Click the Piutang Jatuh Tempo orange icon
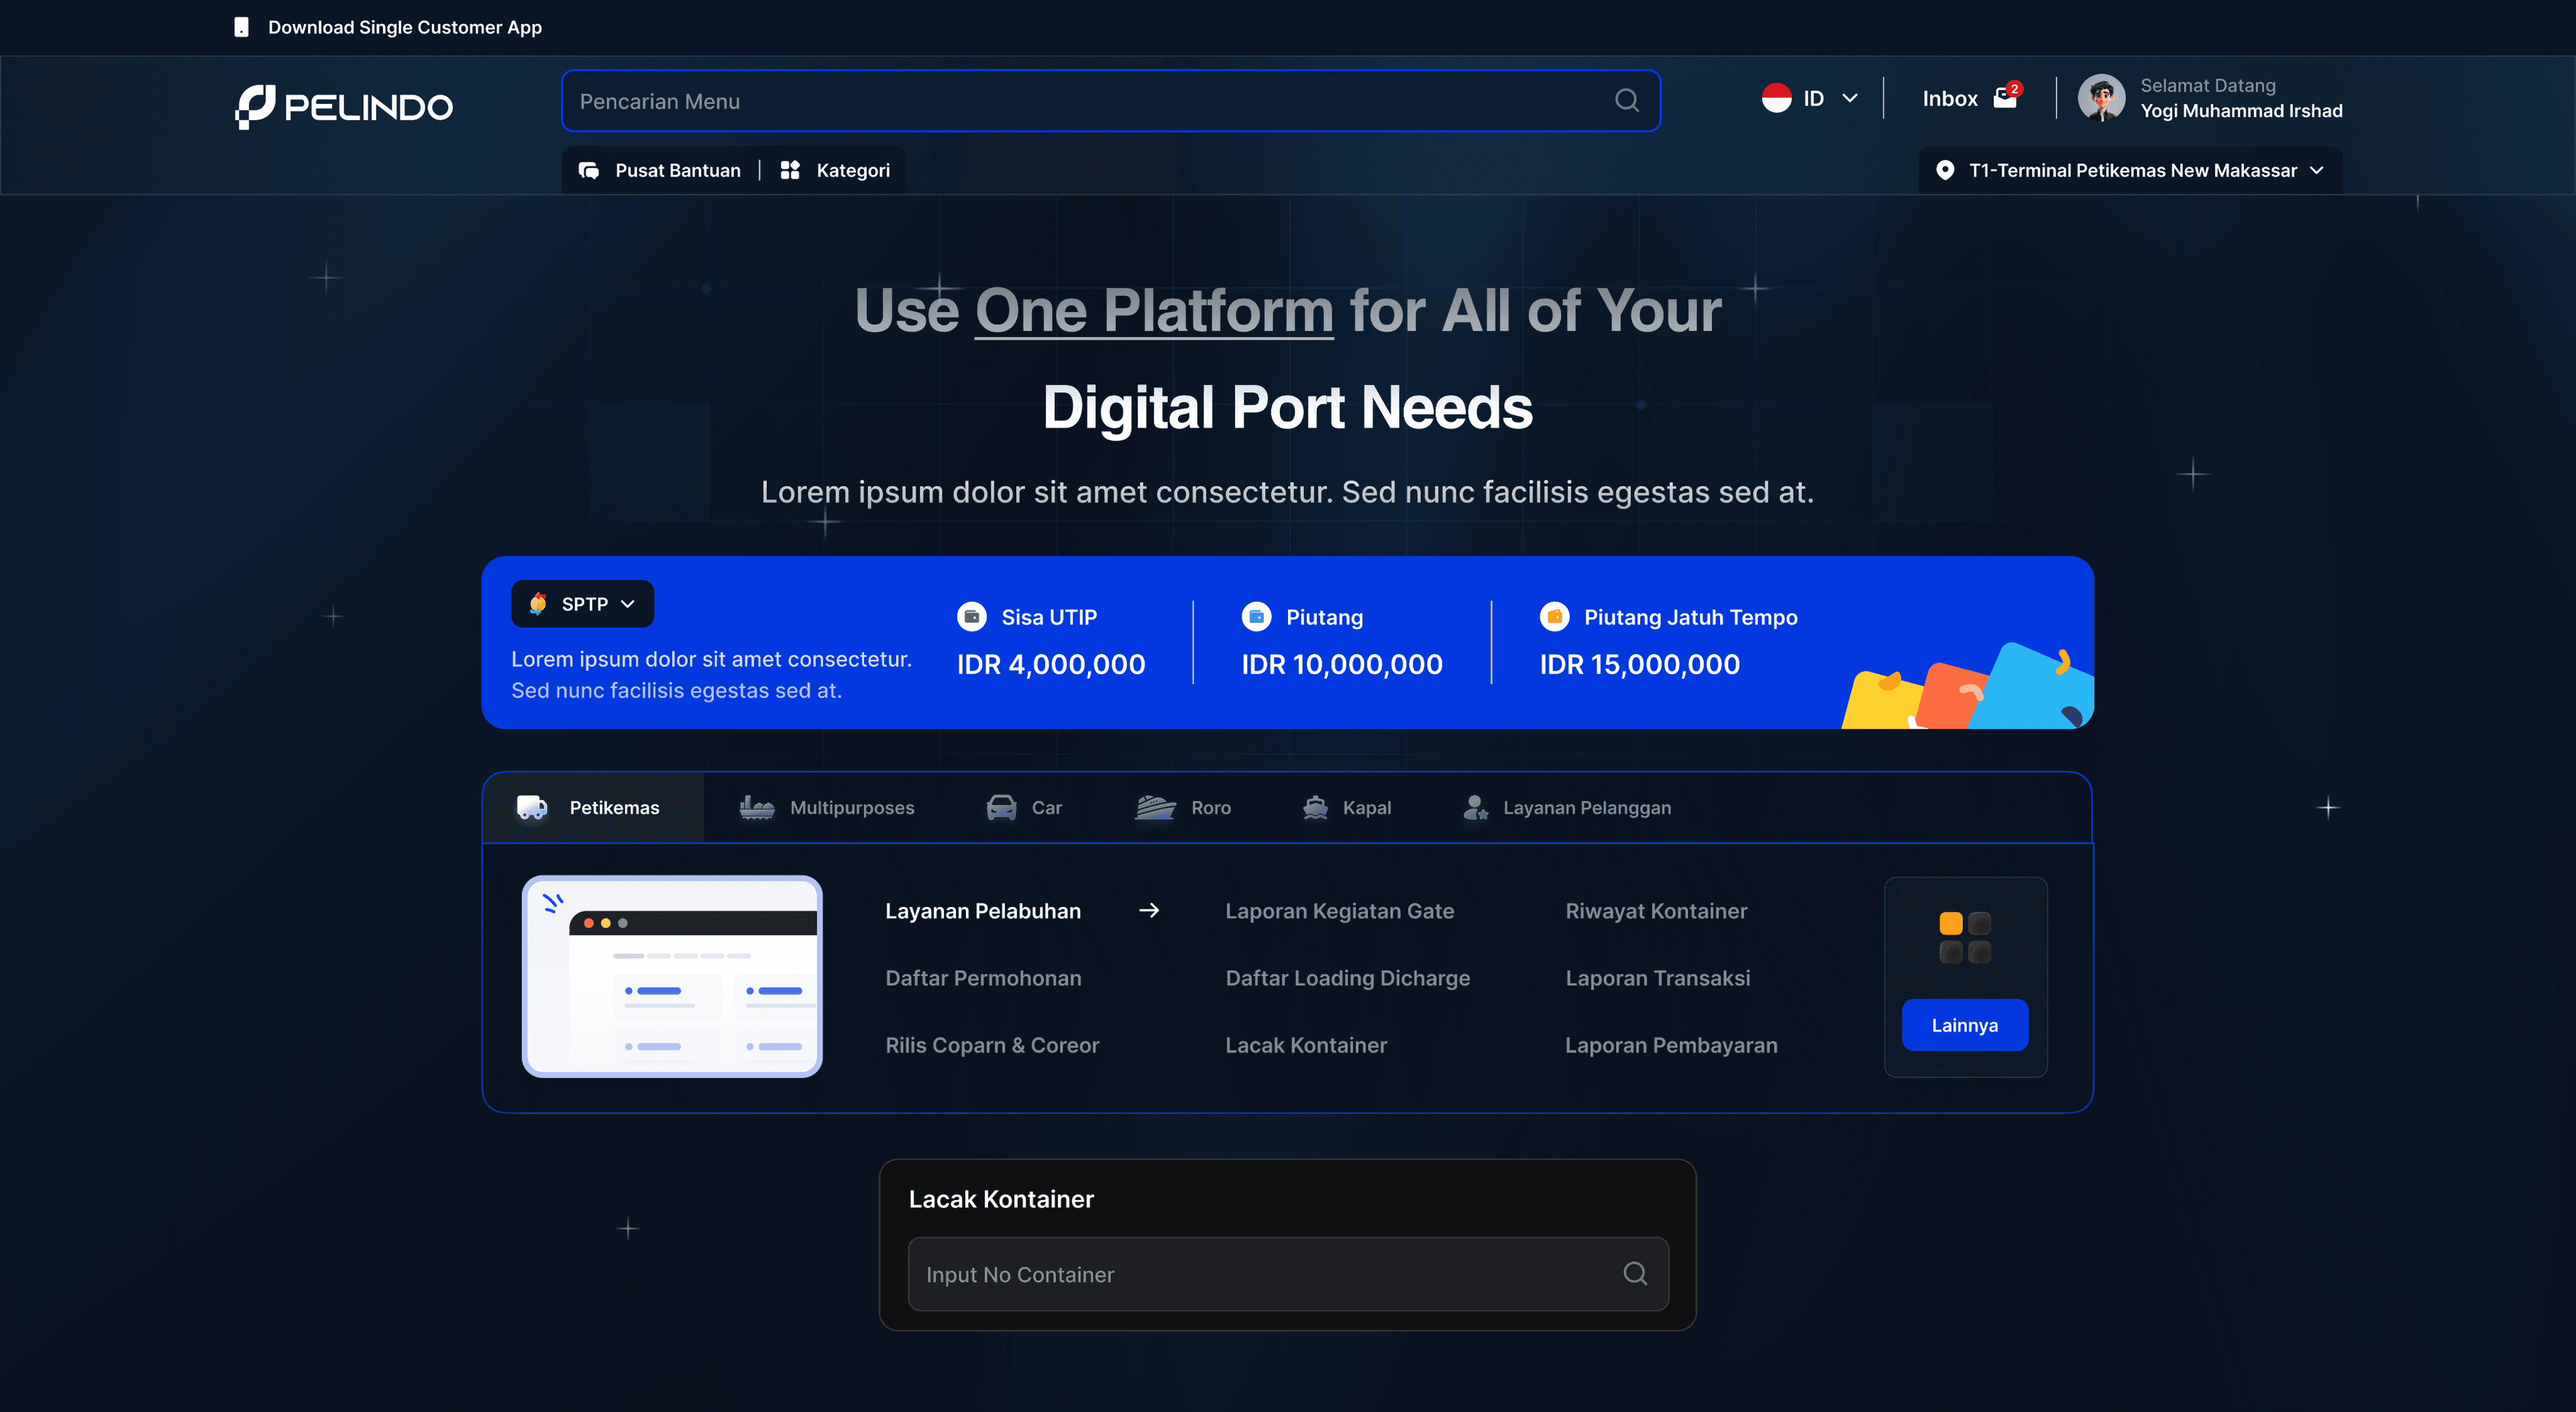 click(1554, 617)
